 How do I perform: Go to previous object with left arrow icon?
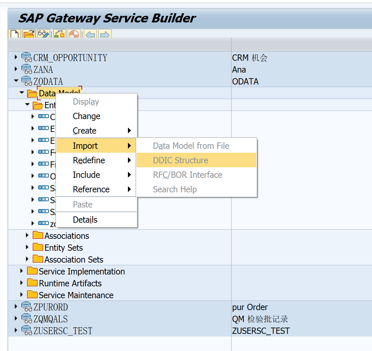pos(90,34)
